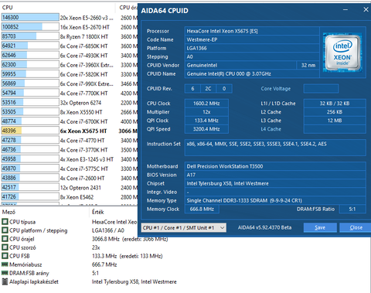This screenshot has height=293, width=371.
Task: Minimize the AIDA64 CPUID window
Action: [345, 10]
